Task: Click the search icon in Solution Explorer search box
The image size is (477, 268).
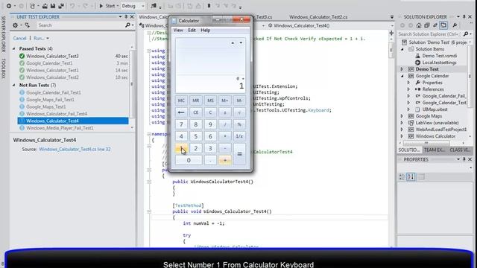Action: coord(466,34)
